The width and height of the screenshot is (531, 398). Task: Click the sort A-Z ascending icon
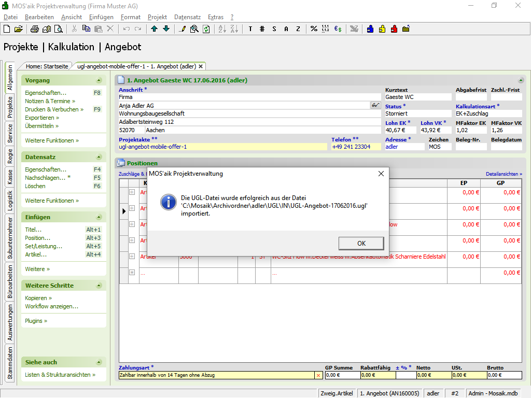tap(220, 29)
